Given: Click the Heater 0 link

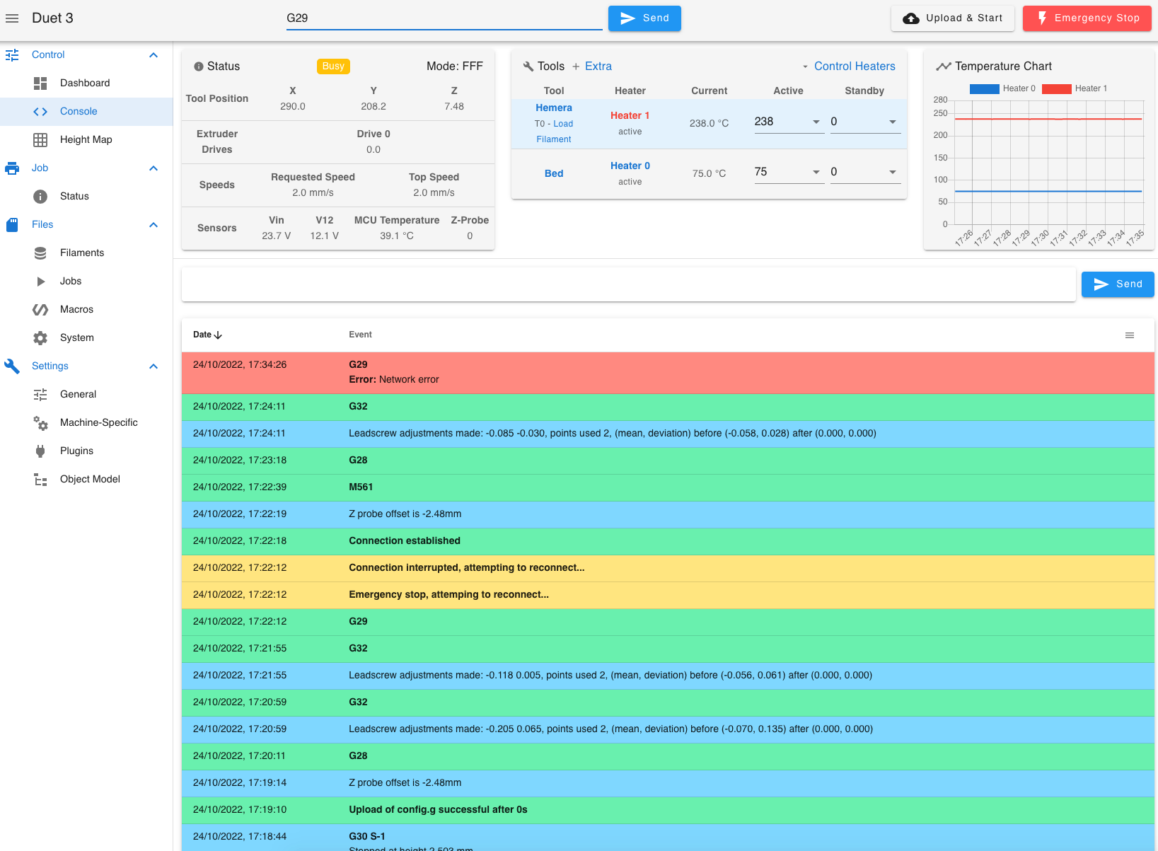Looking at the screenshot, I should (630, 166).
